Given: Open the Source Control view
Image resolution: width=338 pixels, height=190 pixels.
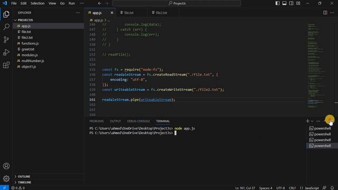Looking at the screenshot, I should [x=6, y=40].
